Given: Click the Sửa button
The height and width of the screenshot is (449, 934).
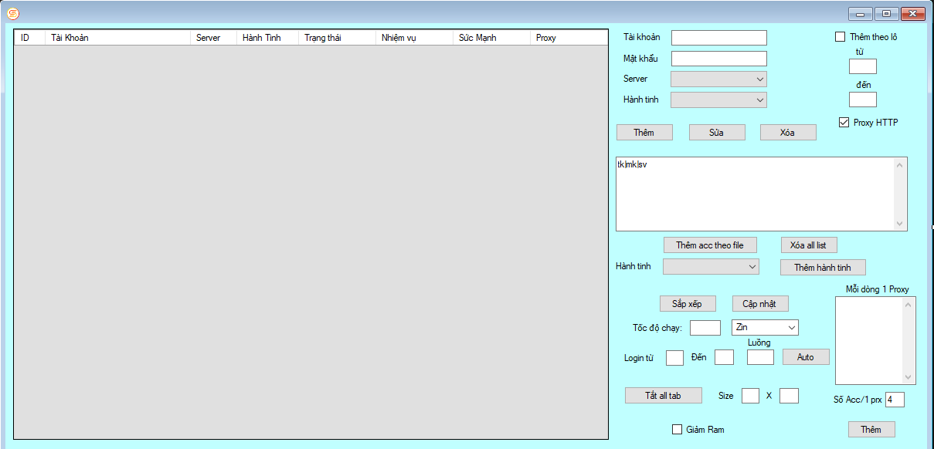Looking at the screenshot, I should [717, 133].
